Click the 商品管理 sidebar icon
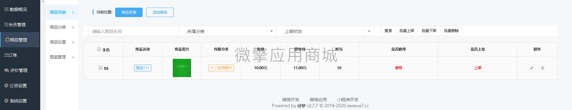This screenshot has width=572, height=110. [7, 40]
